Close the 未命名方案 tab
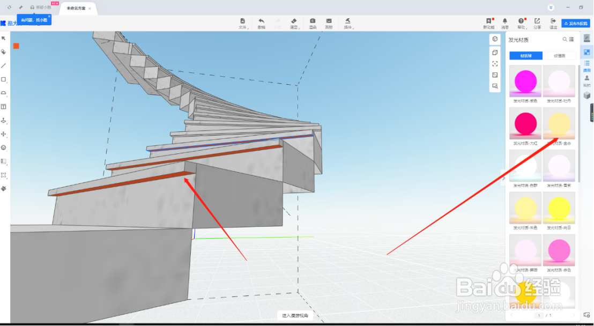 point(90,8)
